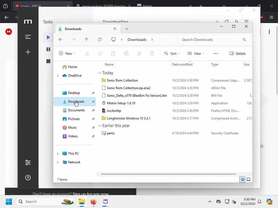Select the Sonic Rom Collection zip file

[122, 80]
